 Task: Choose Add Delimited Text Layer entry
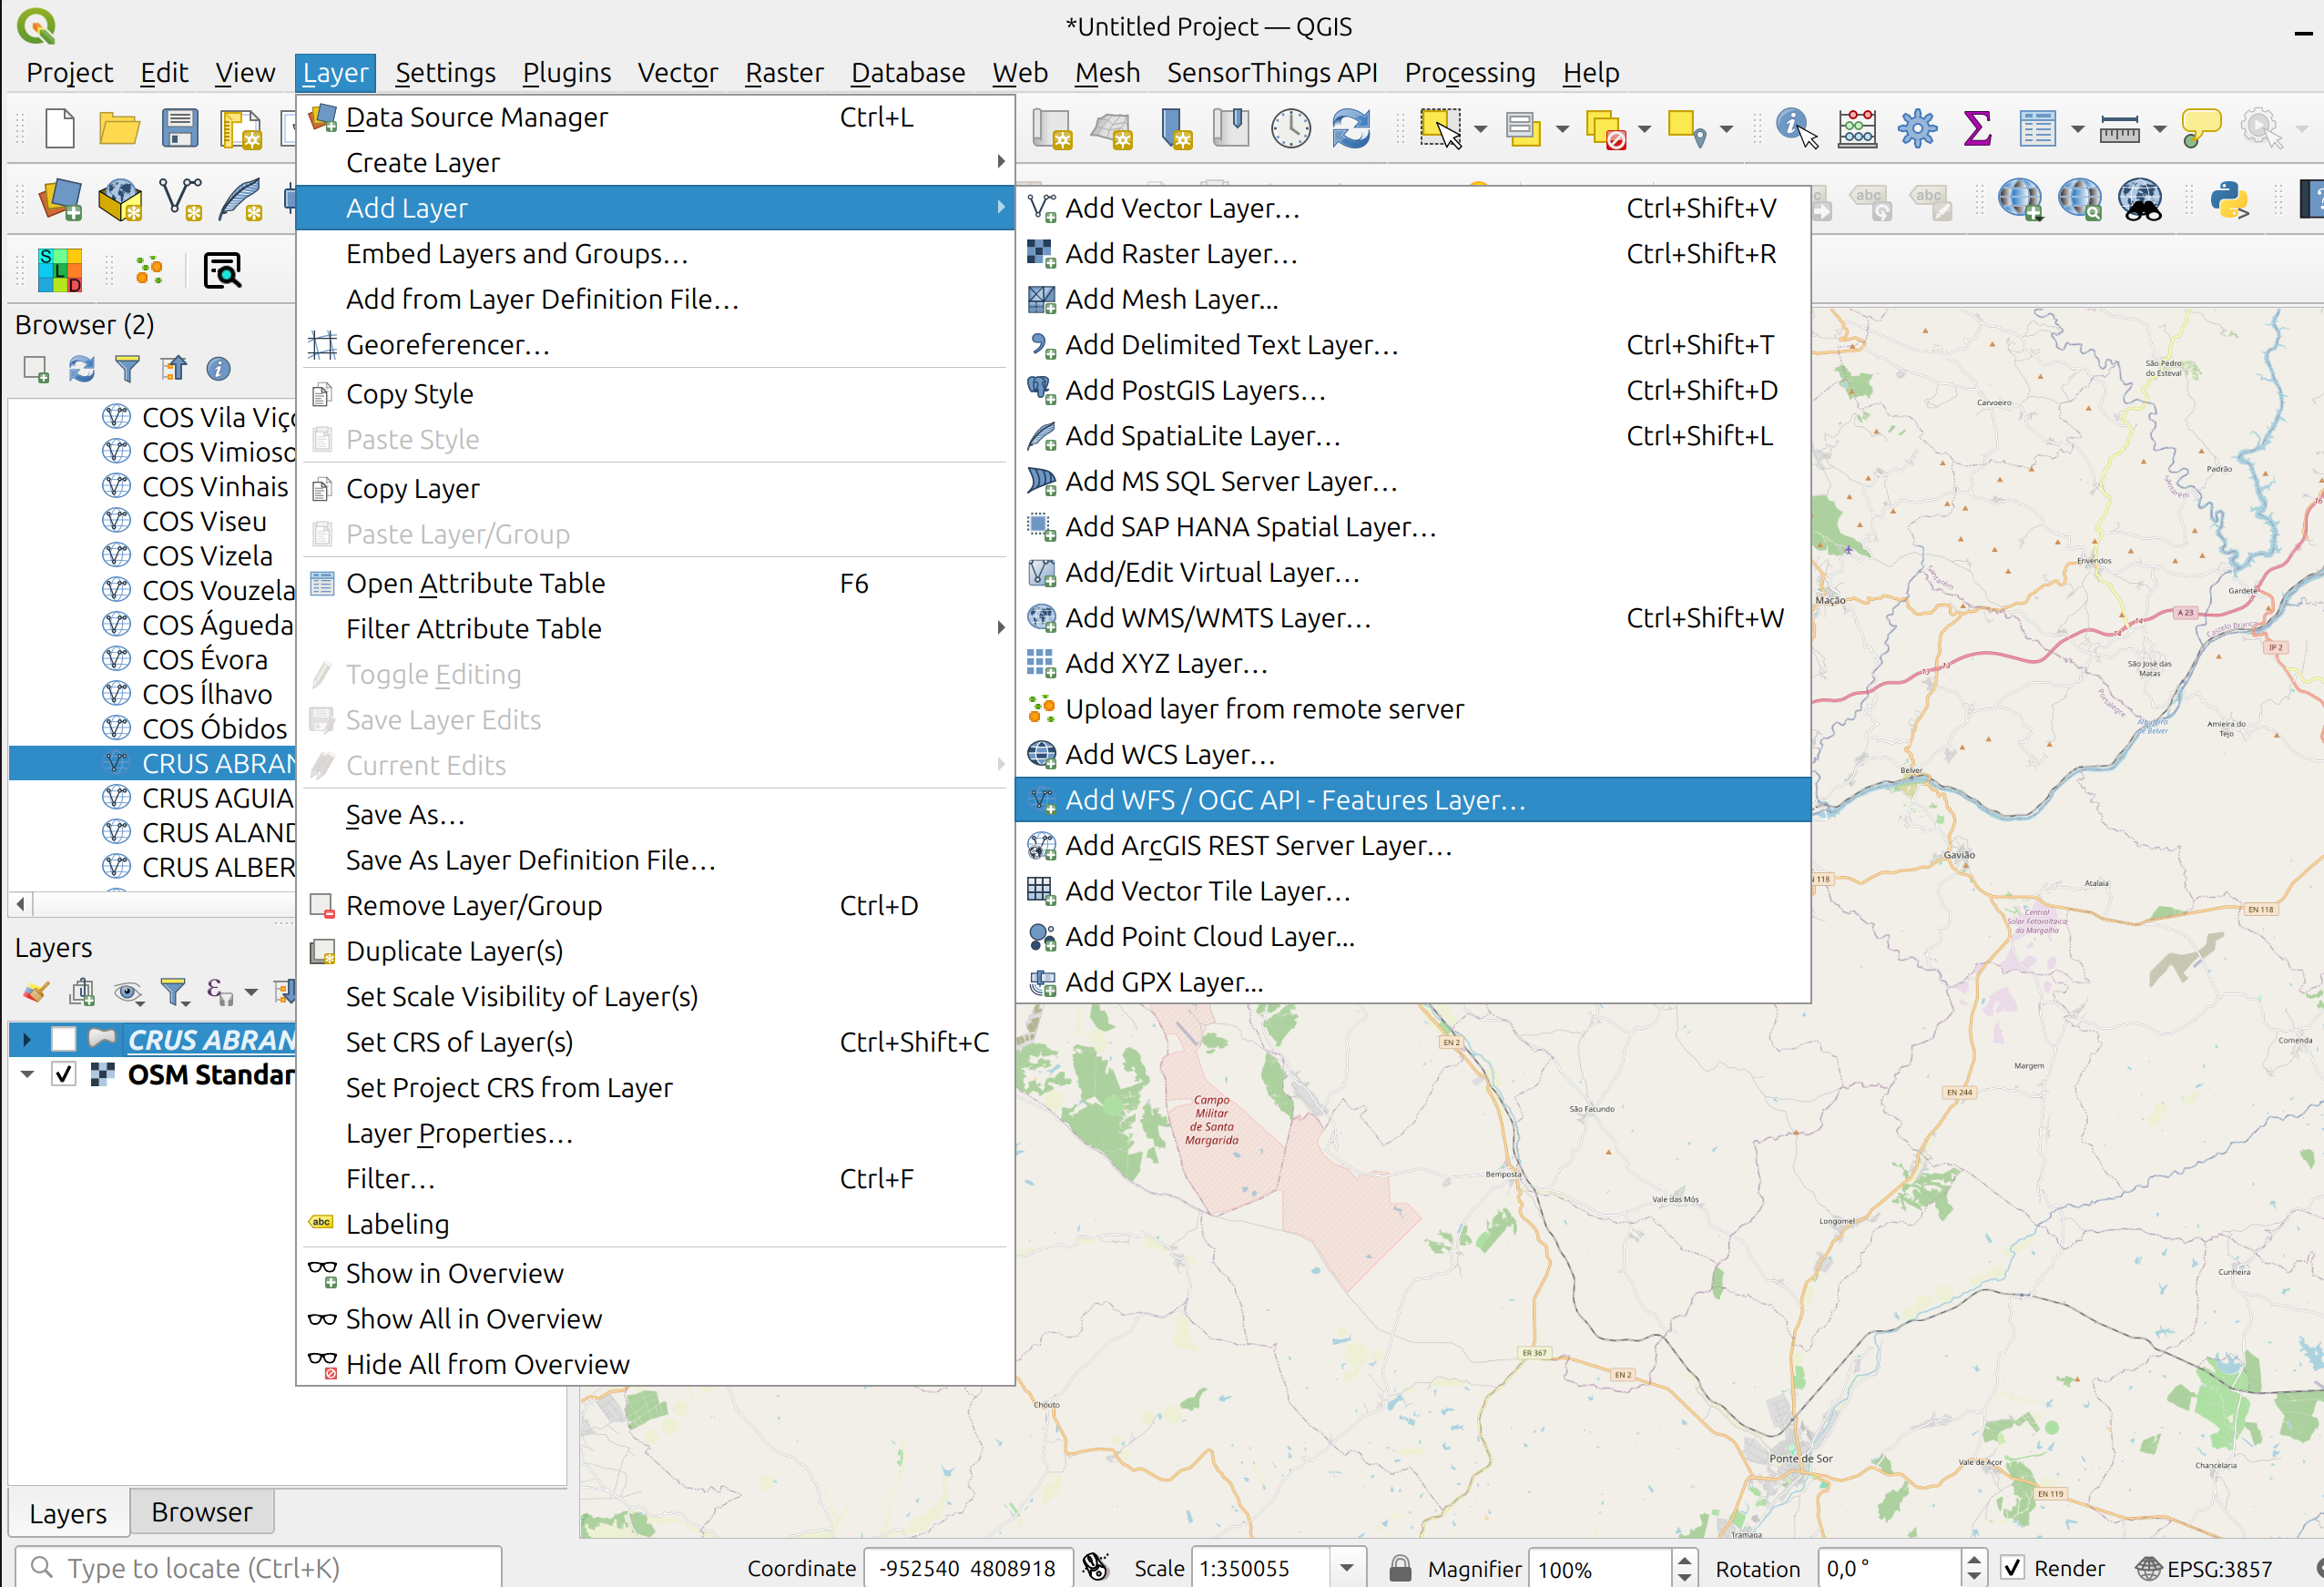[x=1413, y=344]
